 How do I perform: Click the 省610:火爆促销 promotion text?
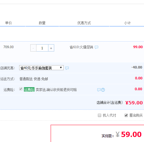point(81,47)
